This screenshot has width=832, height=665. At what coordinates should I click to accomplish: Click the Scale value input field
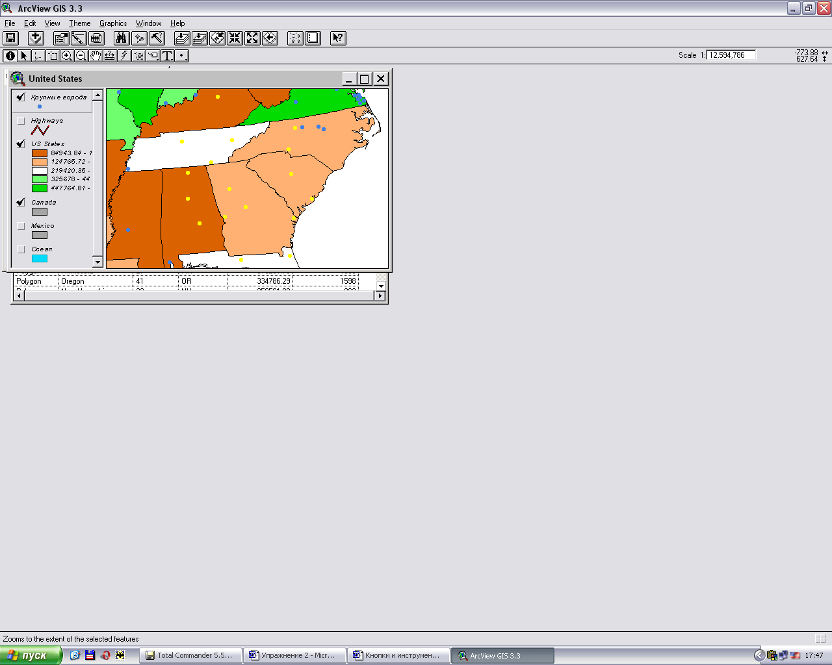731,55
